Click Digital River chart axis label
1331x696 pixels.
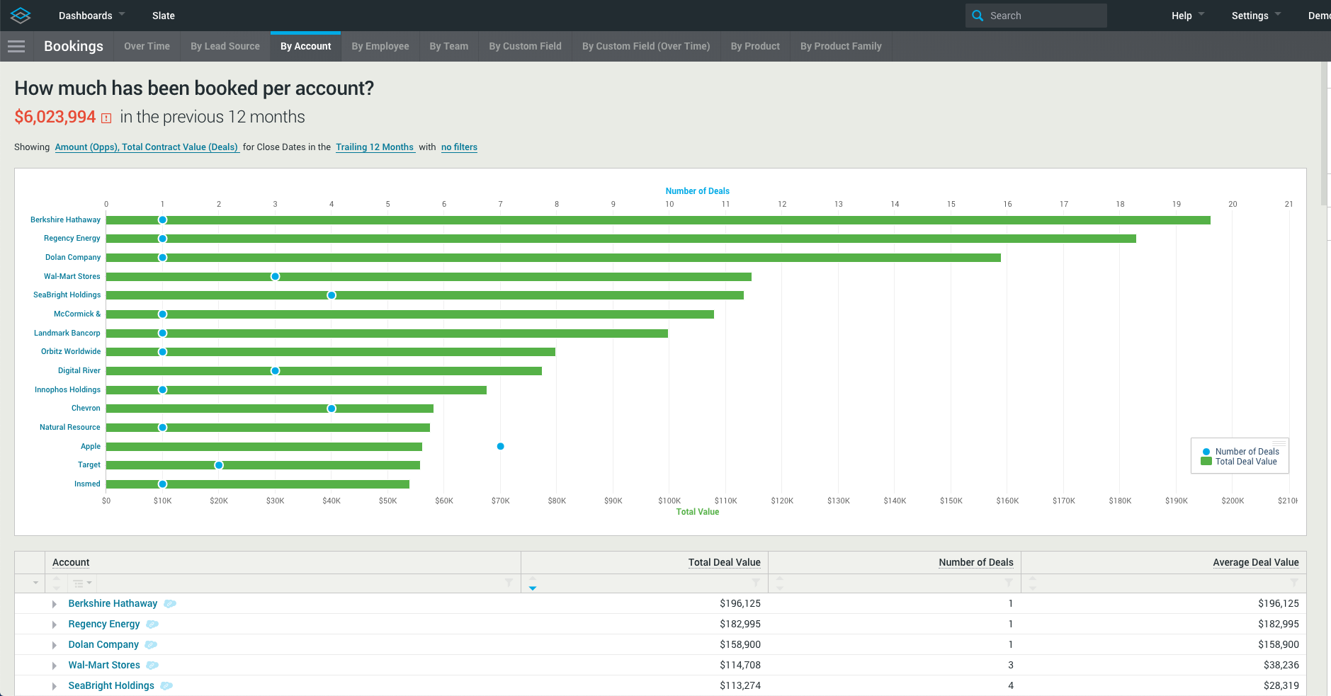79,371
